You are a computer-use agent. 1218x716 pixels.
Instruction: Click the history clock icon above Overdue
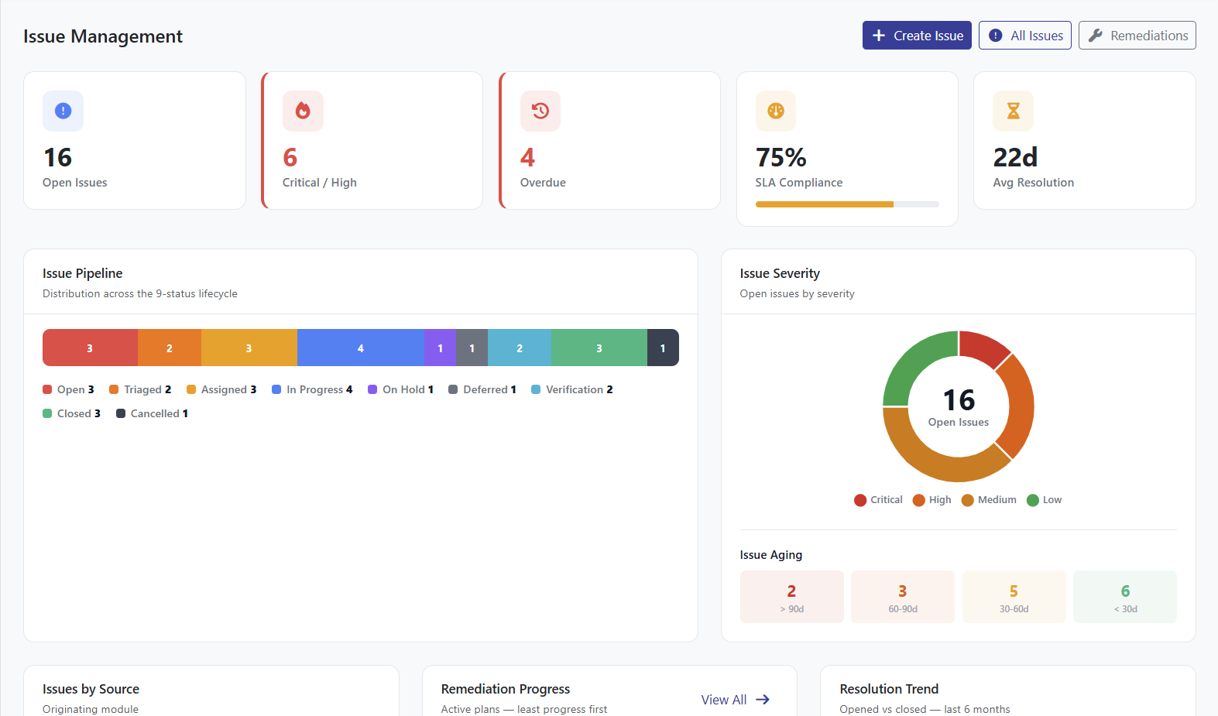[x=540, y=111]
